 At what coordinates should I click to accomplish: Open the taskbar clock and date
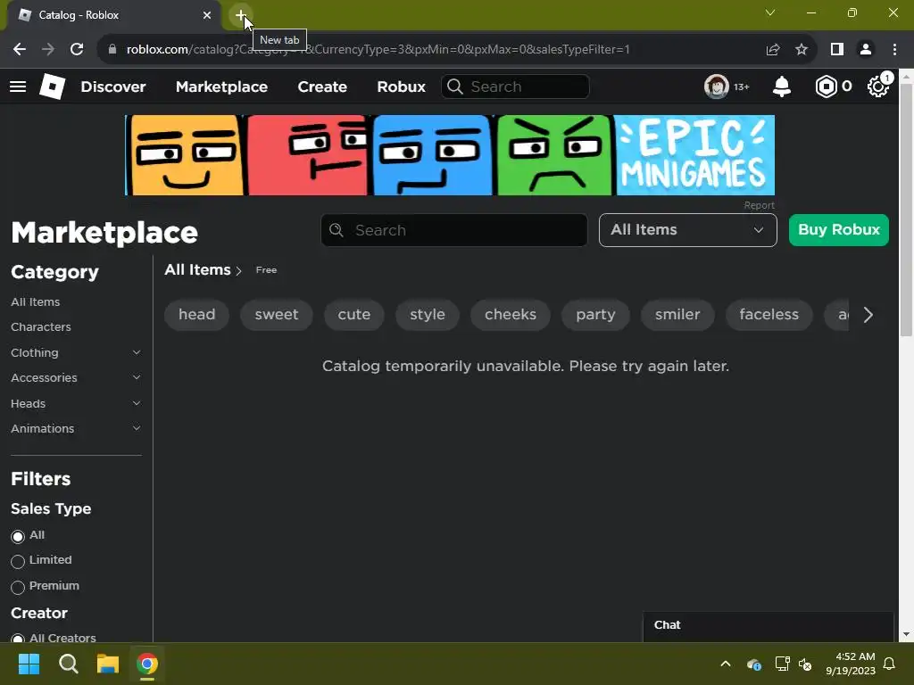click(x=850, y=664)
